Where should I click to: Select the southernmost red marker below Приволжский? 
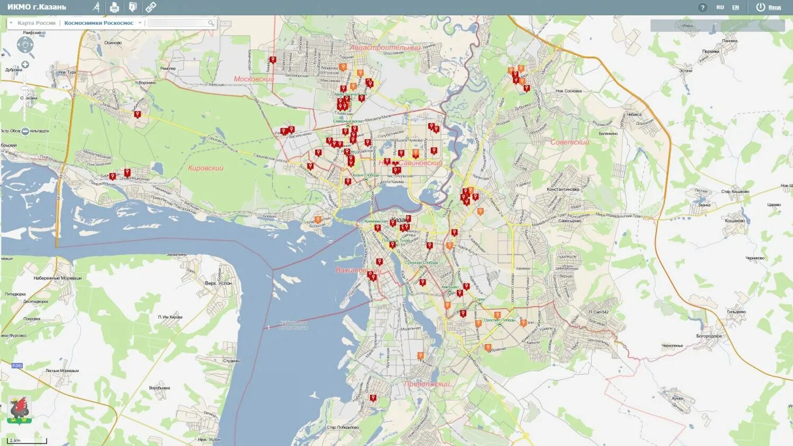373,398
